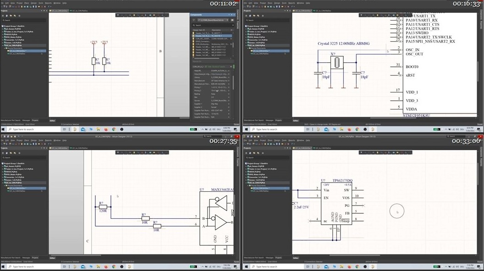
Task: In the 00:11:02 frame, click Components panel menu icon
Action: 232,20
